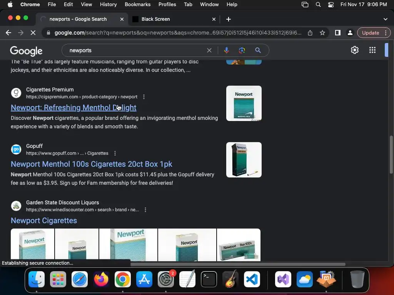This screenshot has width=394, height=295.
Task: Open Visual Studio Code from the Dock
Action: coord(252,279)
